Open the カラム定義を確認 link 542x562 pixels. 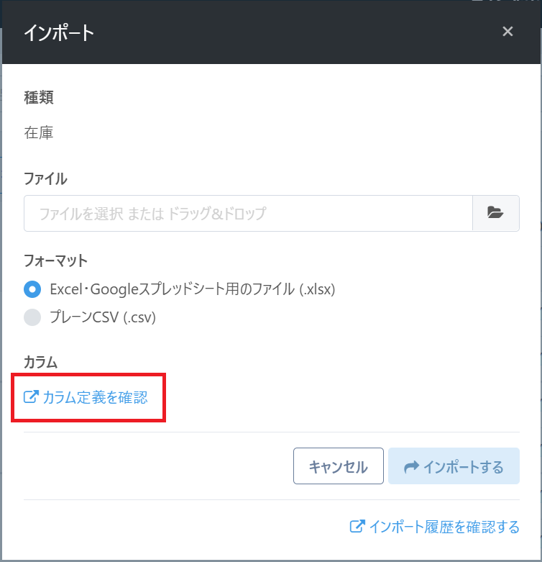[x=95, y=396]
